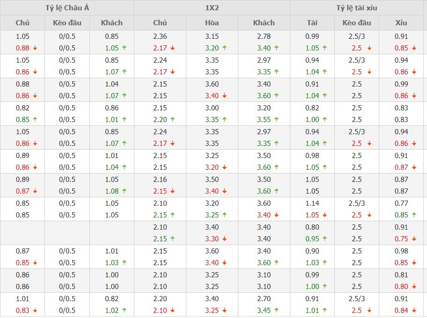427x318 pixels.
Task: Click the up arrow beside green 3.55
Action: click(x=276, y=119)
